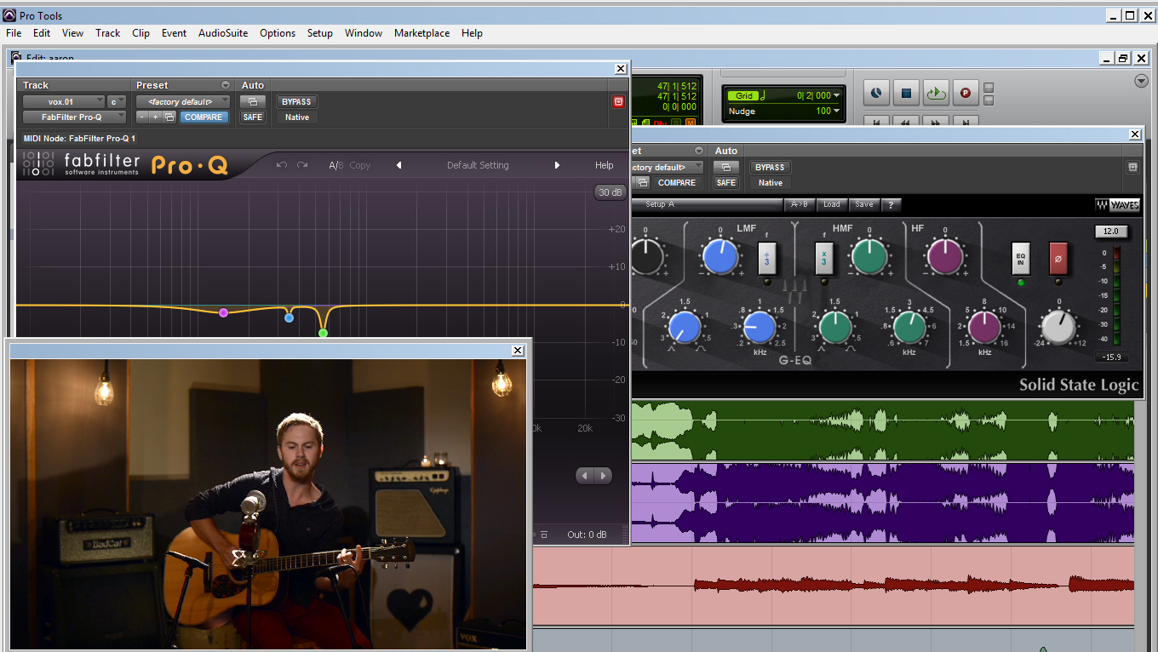
Task: Open the Marketplace menu
Action: click(x=421, y=33)
